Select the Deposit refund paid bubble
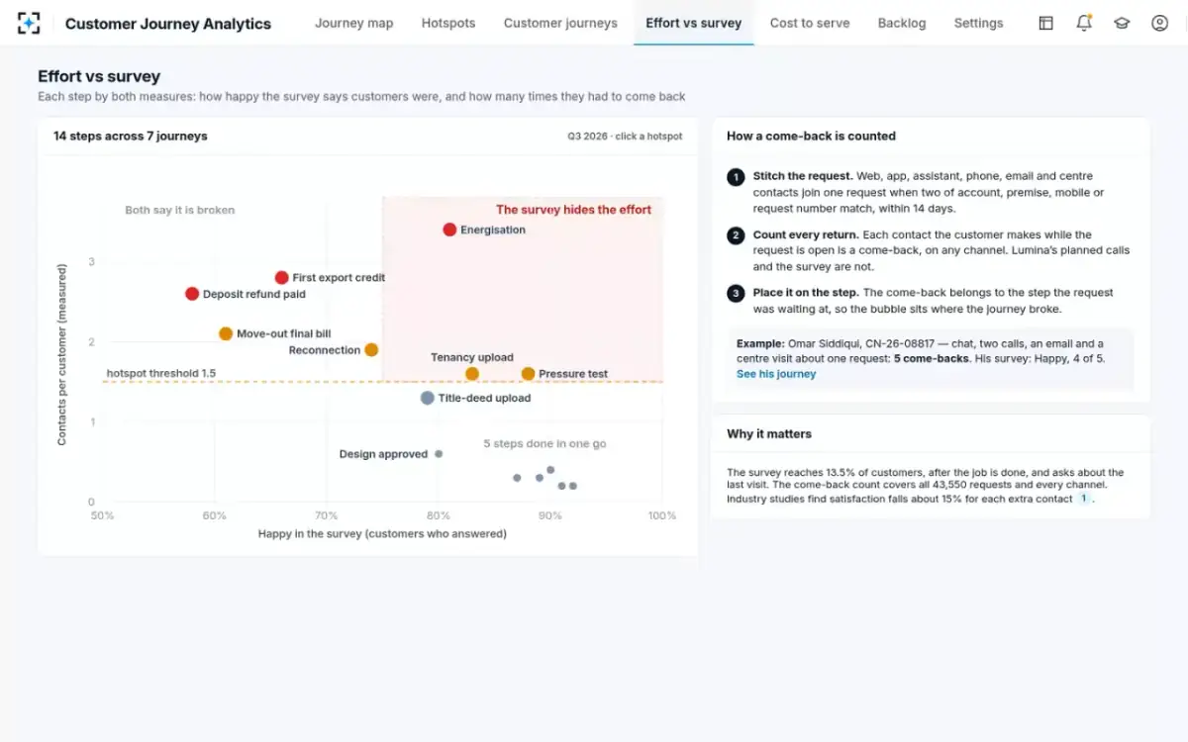This screenshot has width=1188, height=742. click(x=192, y=294)
